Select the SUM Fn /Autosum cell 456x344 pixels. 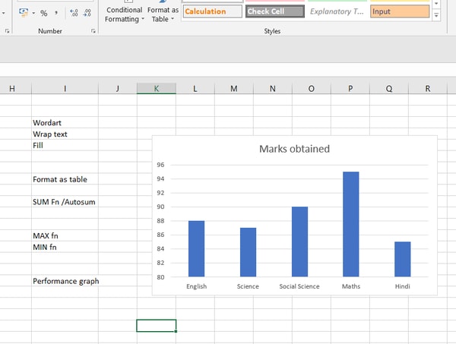pos(65,202)
